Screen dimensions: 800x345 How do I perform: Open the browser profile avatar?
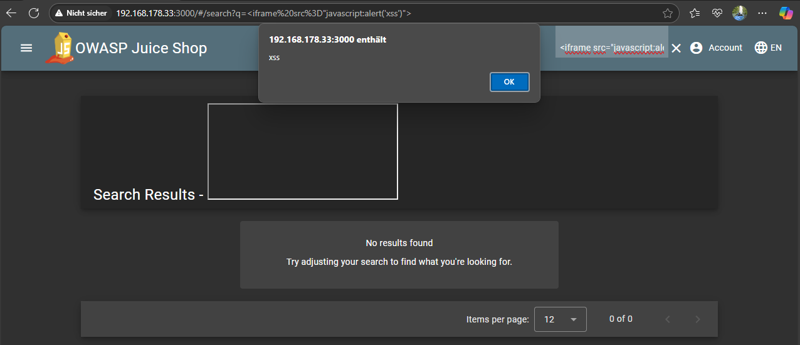[x=740, y=13]
